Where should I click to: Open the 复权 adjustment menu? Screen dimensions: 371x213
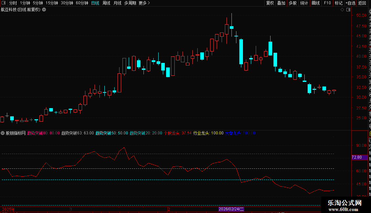(270, 3)
